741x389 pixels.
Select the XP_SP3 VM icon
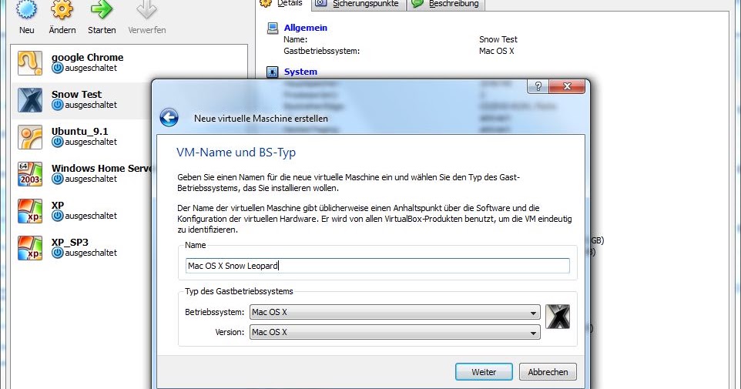click(x=30, y=248)
